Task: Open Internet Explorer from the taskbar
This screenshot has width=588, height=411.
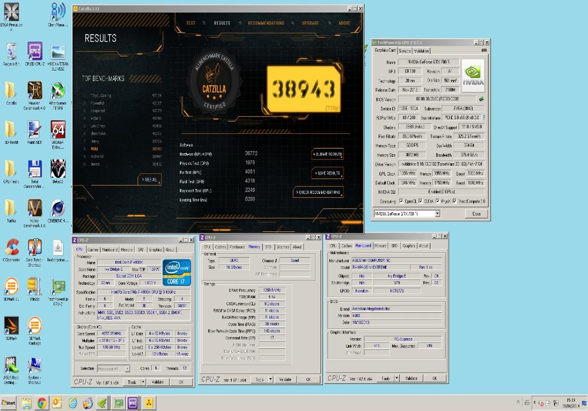Action: pyautogui.click(x=72, y=403)
